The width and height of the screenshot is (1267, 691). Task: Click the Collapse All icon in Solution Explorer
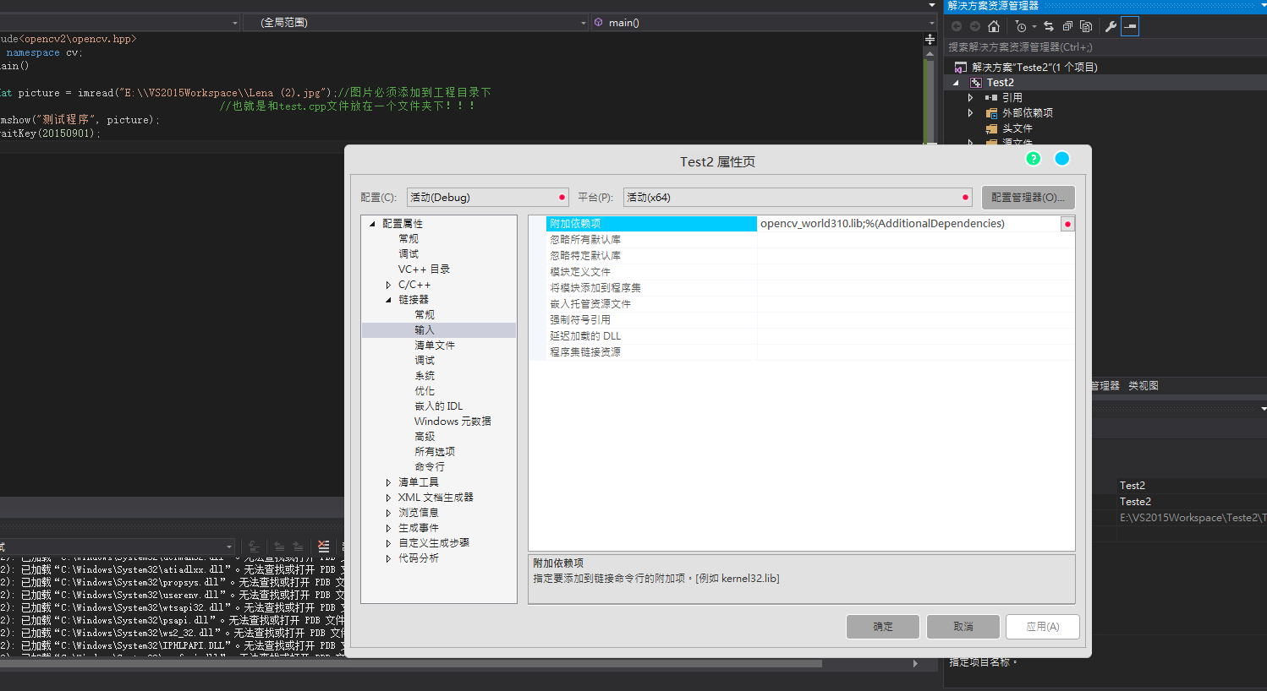click(x=1067, y=26)
